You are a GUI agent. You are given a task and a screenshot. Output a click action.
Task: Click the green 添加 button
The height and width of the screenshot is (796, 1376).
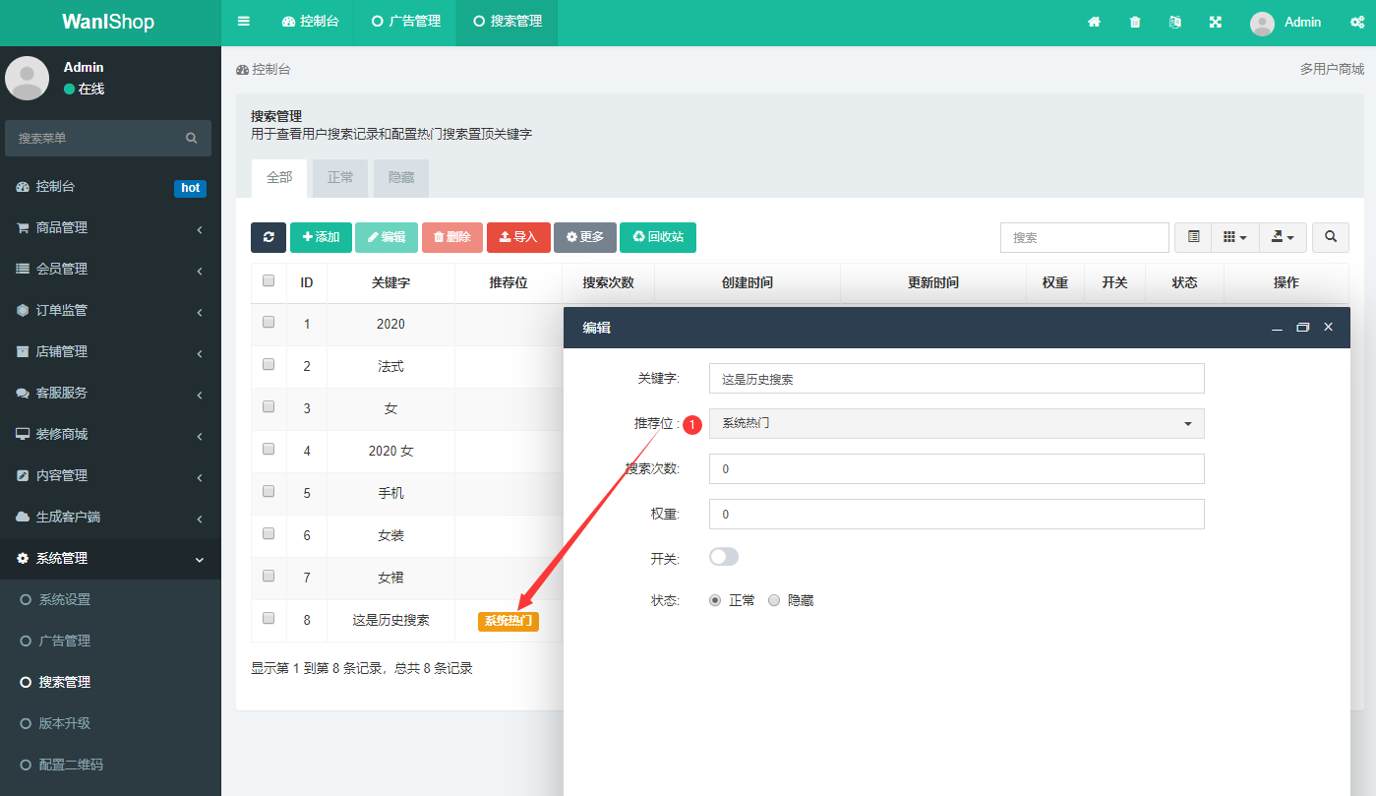321,237
